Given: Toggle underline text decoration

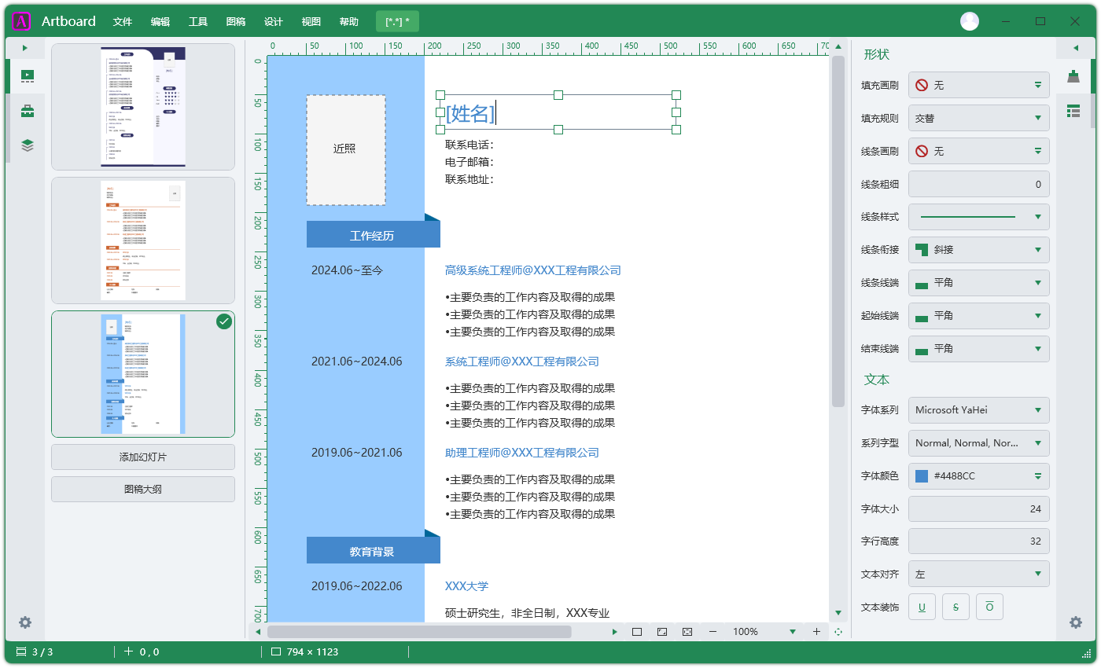Looking at the screenshot, I should (x=922, y=607).
